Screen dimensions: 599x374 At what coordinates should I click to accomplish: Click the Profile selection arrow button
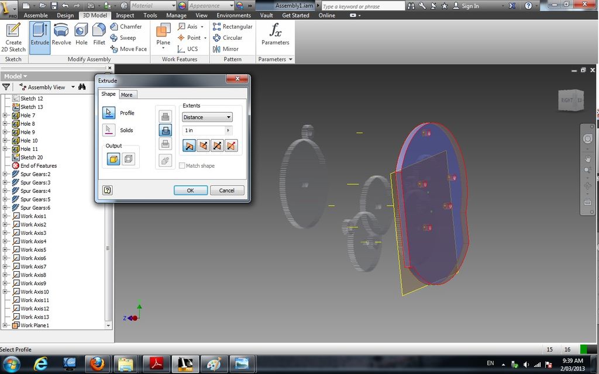click(x=109, y=113)
